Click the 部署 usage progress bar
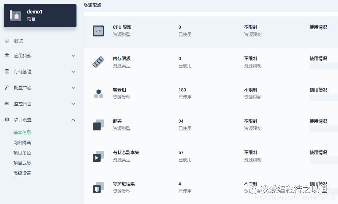 (x=324, y=129)
